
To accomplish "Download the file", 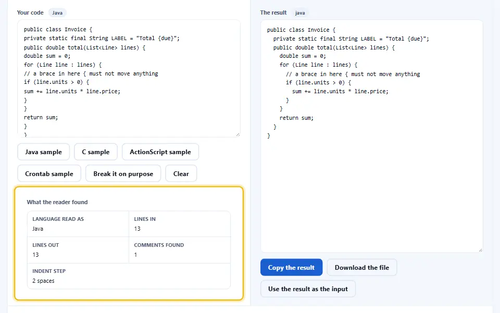I will (x=362, y=267).
